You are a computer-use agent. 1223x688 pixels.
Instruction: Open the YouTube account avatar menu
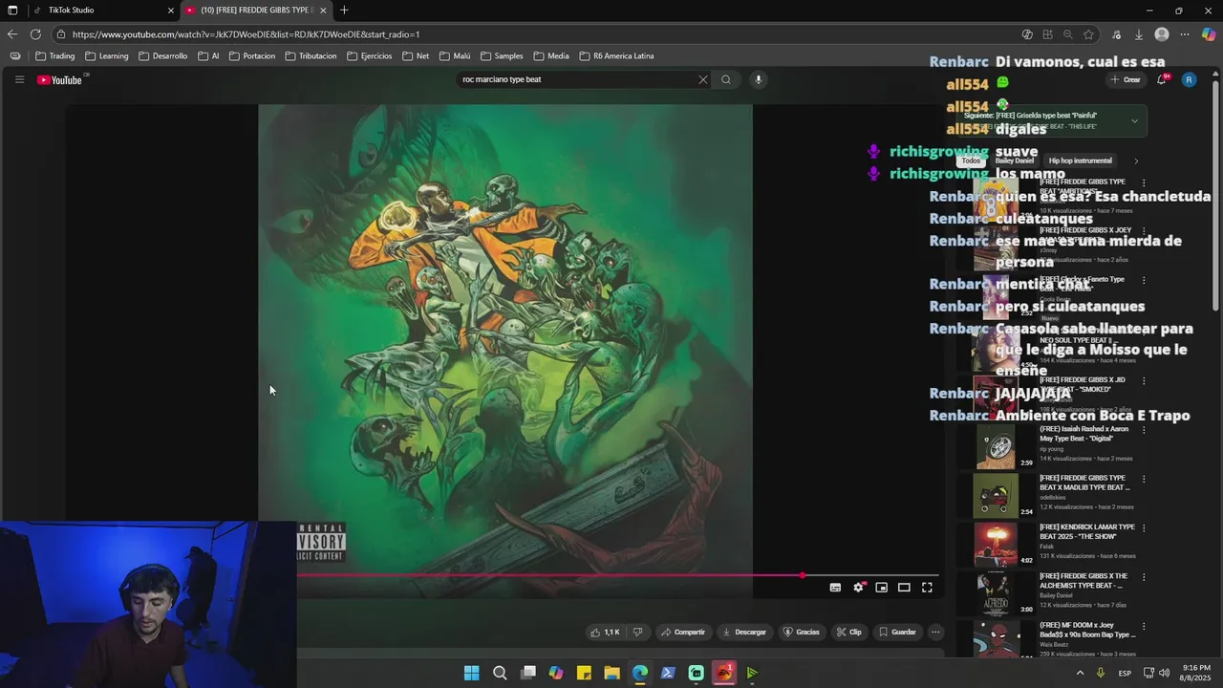coord(1189,80)
